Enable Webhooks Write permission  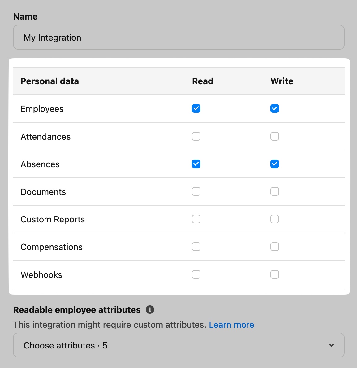point(275,274)
